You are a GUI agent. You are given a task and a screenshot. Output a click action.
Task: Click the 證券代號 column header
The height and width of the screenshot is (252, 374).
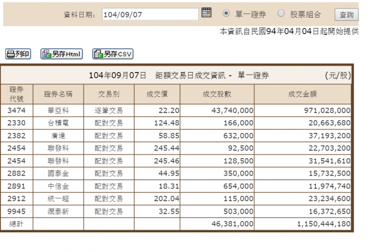coord(17,94)
